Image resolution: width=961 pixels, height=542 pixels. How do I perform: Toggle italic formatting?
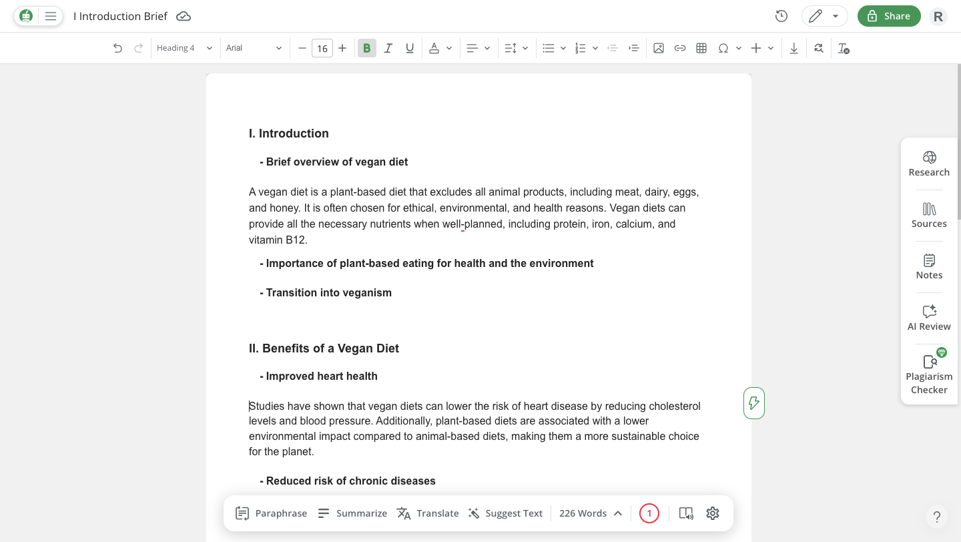[x=388, y=48]
